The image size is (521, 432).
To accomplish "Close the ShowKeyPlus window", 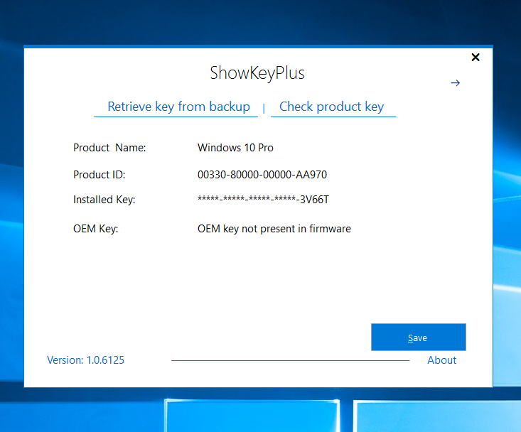I will 476,58.
